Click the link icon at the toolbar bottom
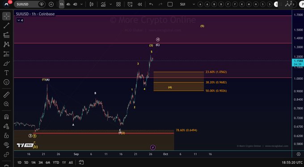The image size is (304, 167). (x=6, y=154)
